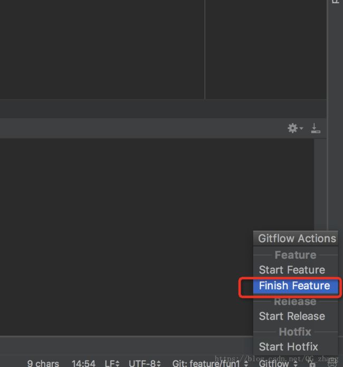Choose the highlighted Finish Feature action

tap(296, 286)
